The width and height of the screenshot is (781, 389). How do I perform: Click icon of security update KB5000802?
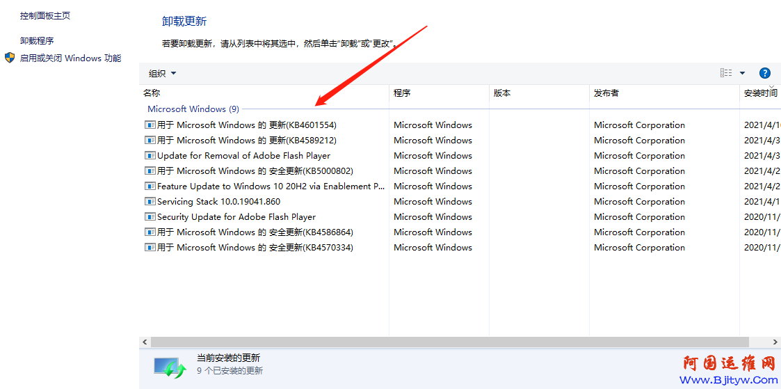point(150,171)
